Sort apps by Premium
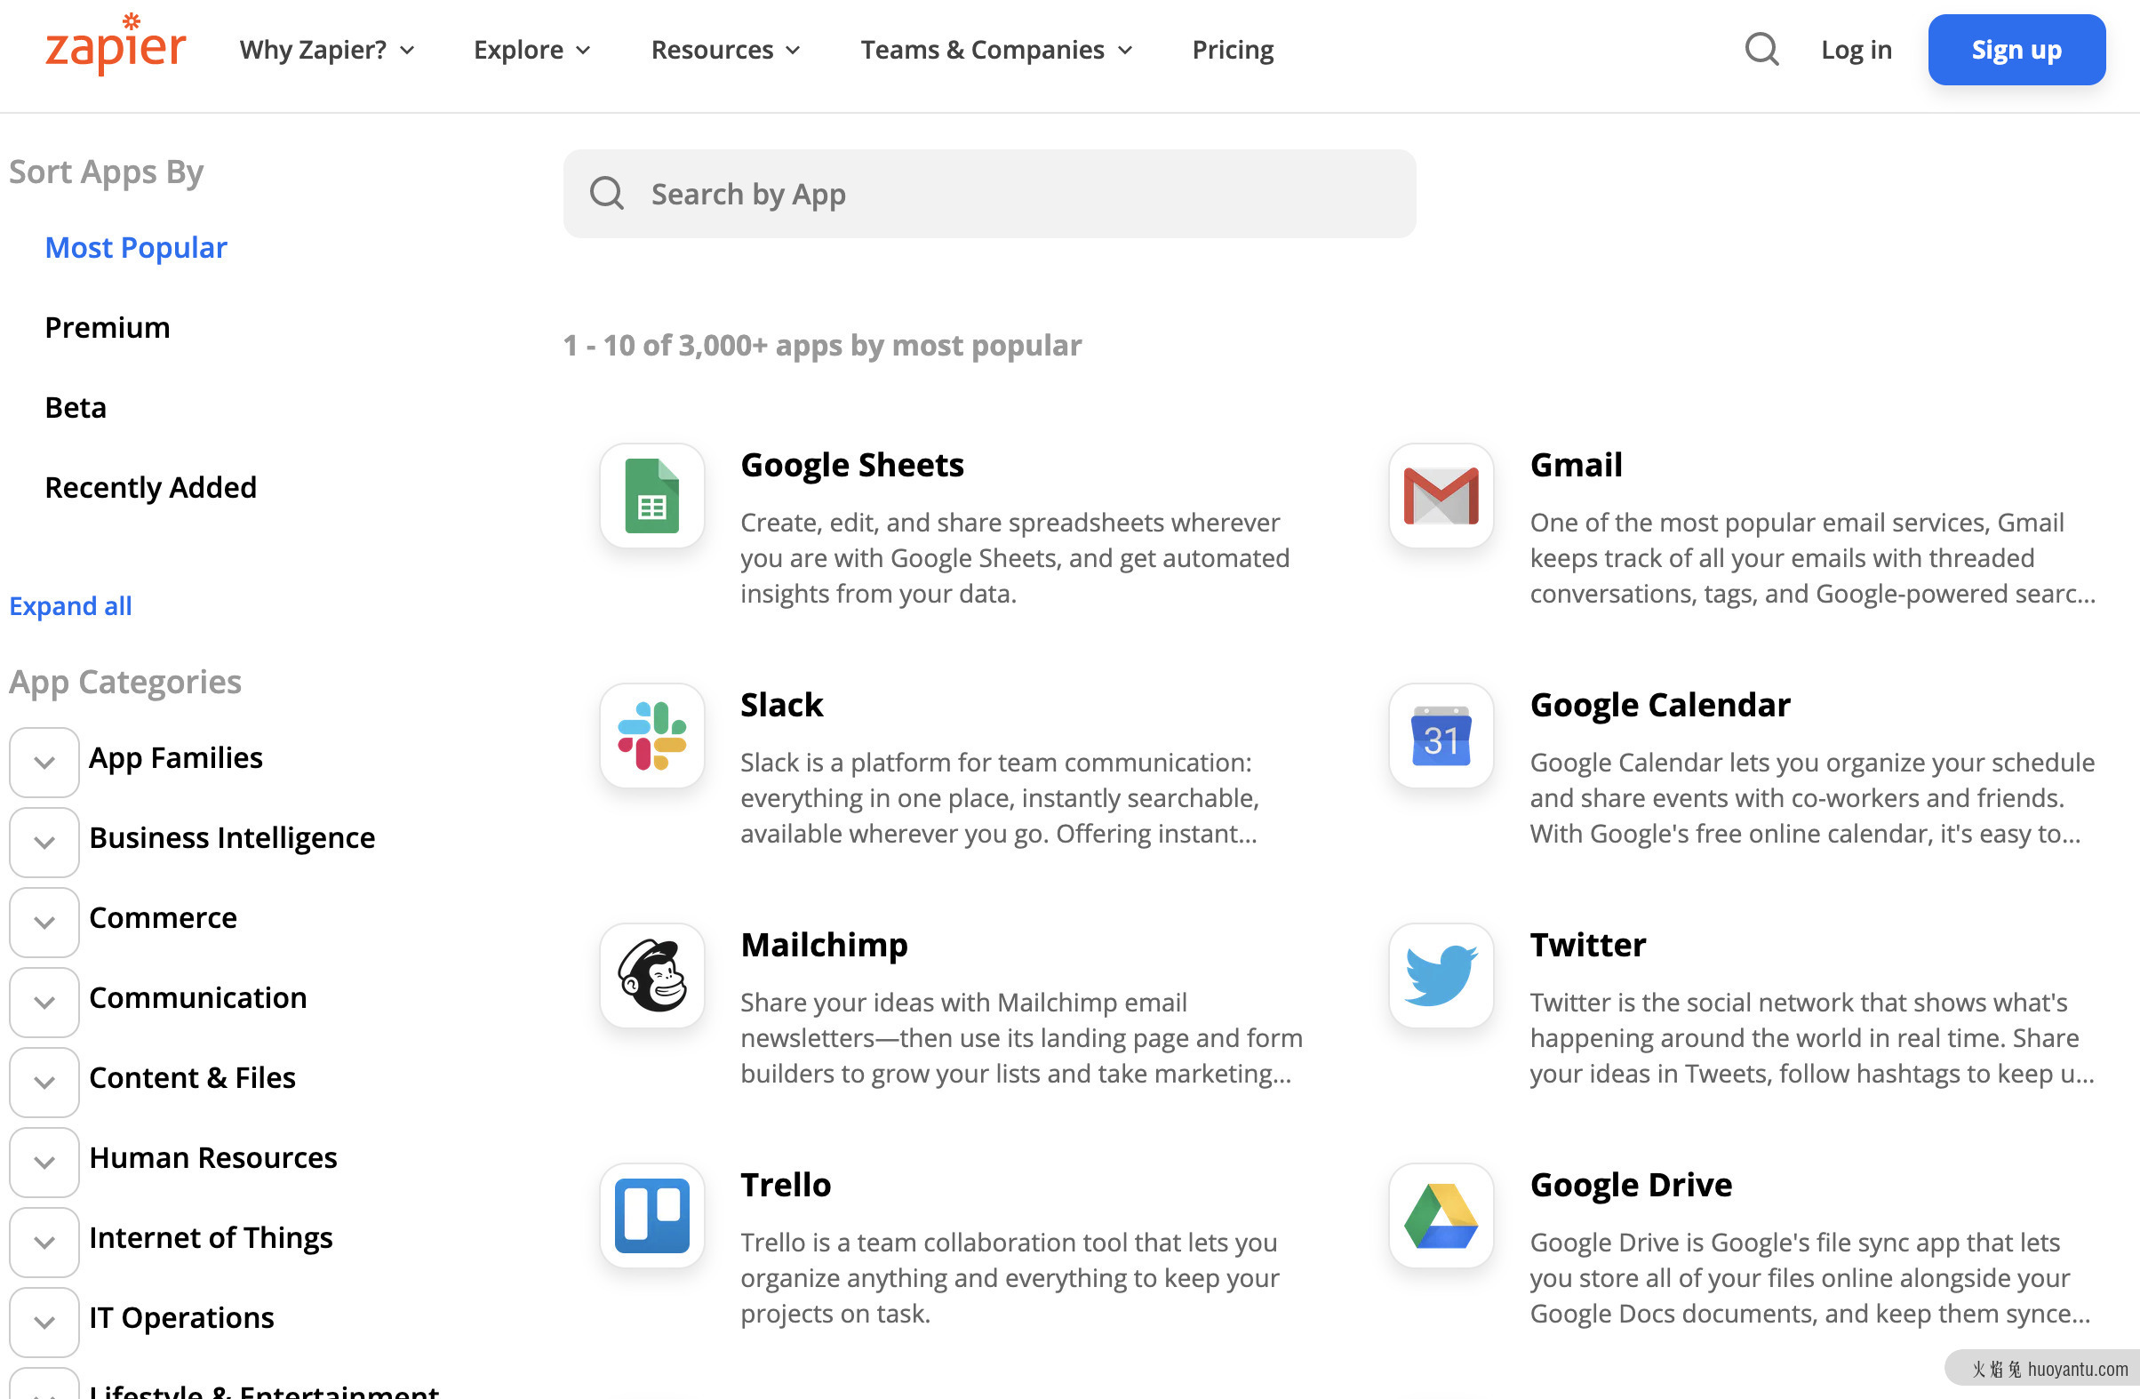The height and width of the screenshot is (1399, 2140). pos(107,327)
